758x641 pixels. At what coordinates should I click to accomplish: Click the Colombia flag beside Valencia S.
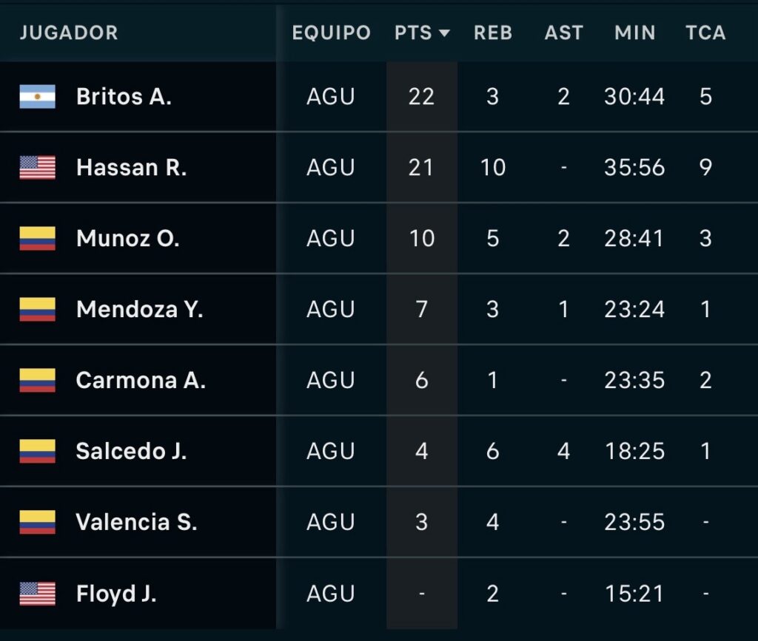37,523
